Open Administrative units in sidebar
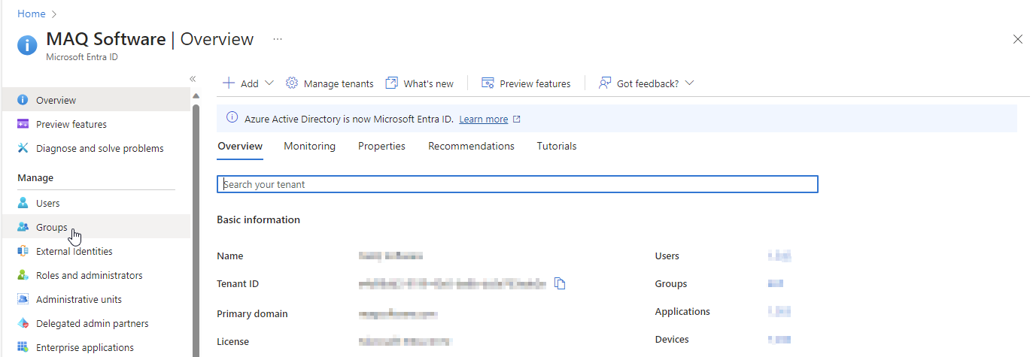Viewport: 1033px width, 357px height. point(78,299)
